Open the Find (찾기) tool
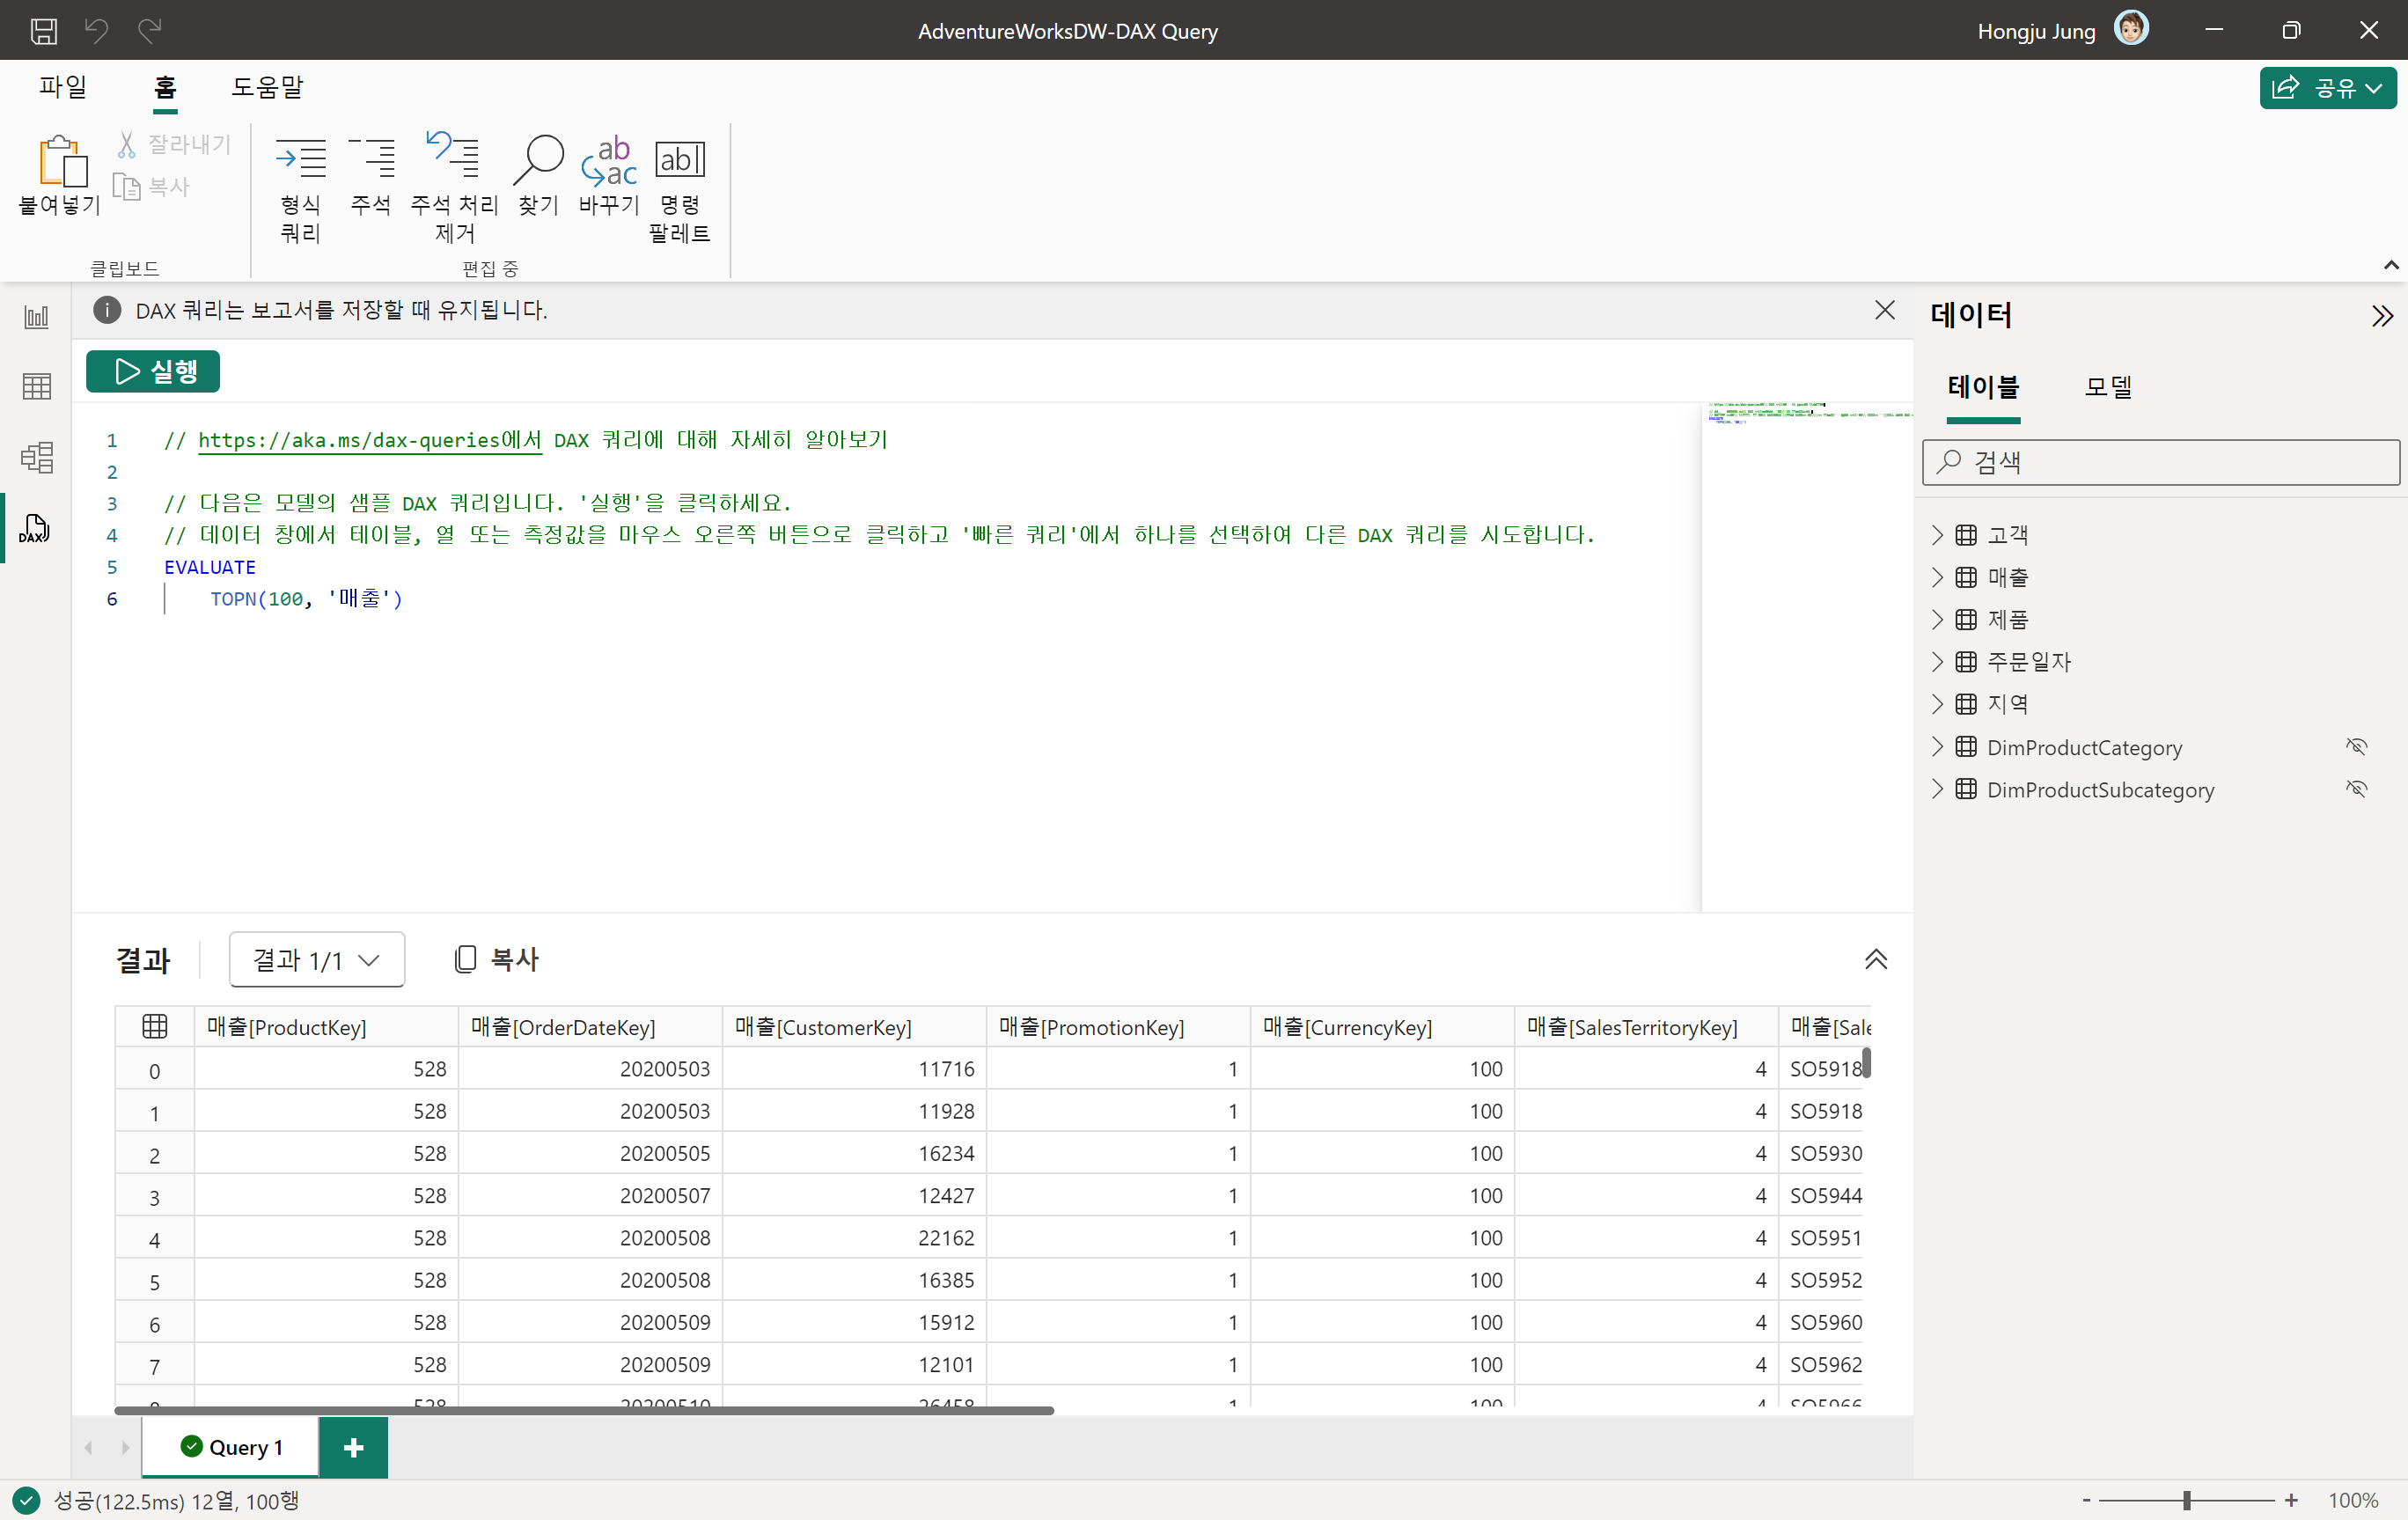 tap(538, 160)
